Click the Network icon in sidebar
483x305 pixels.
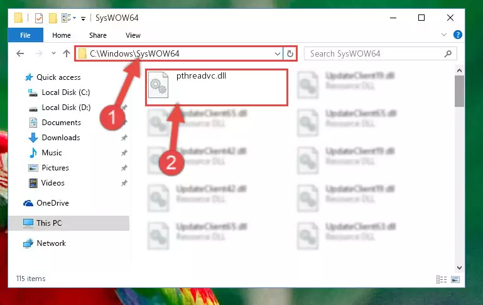point(28,243)
